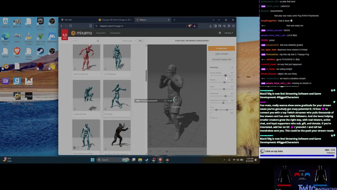Click the Range slider handle
Screen dimensions: 337x190
tap(224, 82)
